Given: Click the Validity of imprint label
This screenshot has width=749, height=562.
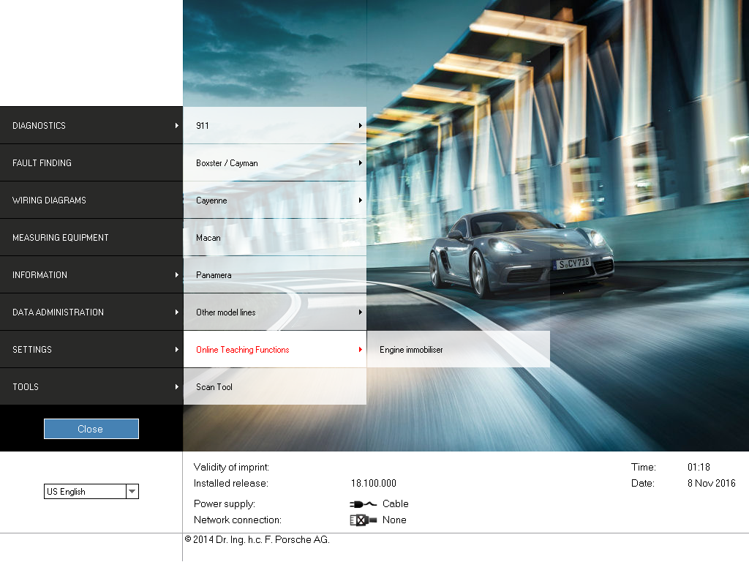Looking at the screenshot, I should click(x=231, y=468).
